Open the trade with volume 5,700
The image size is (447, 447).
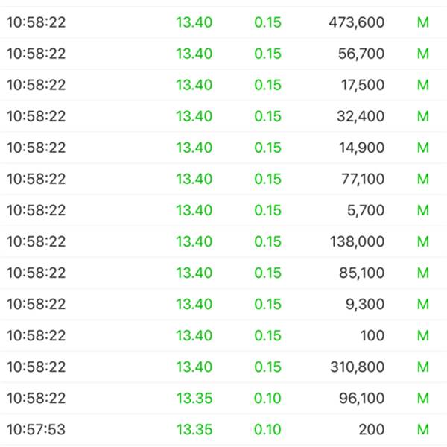[x=223, y=210]
